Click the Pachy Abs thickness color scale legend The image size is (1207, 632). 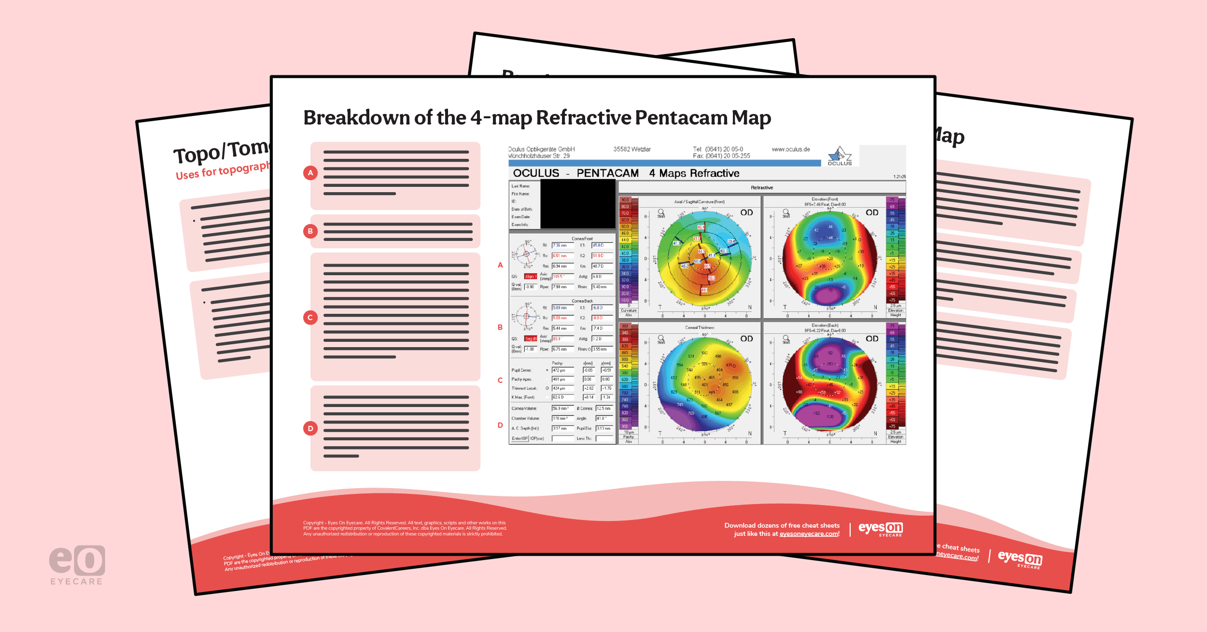[x=629, y=383]
